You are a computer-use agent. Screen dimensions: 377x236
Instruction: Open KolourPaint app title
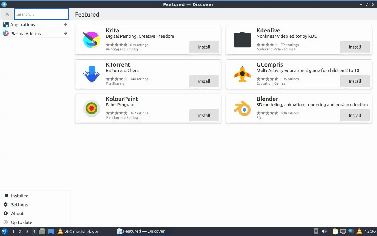pyautogui.click(x=122, y=99)
